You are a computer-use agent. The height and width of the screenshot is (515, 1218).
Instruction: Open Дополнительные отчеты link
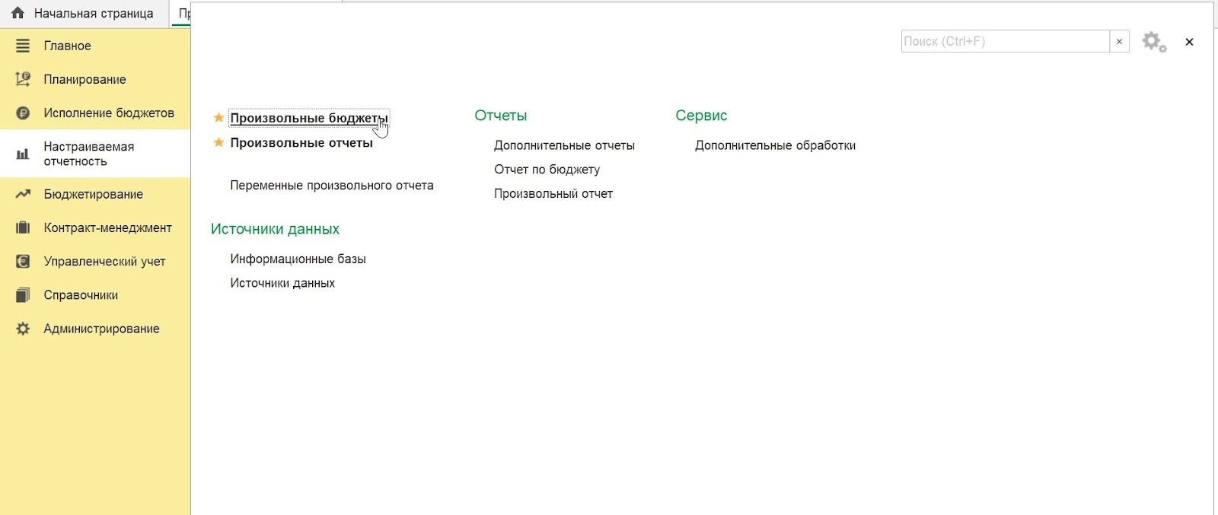(564, 145)
